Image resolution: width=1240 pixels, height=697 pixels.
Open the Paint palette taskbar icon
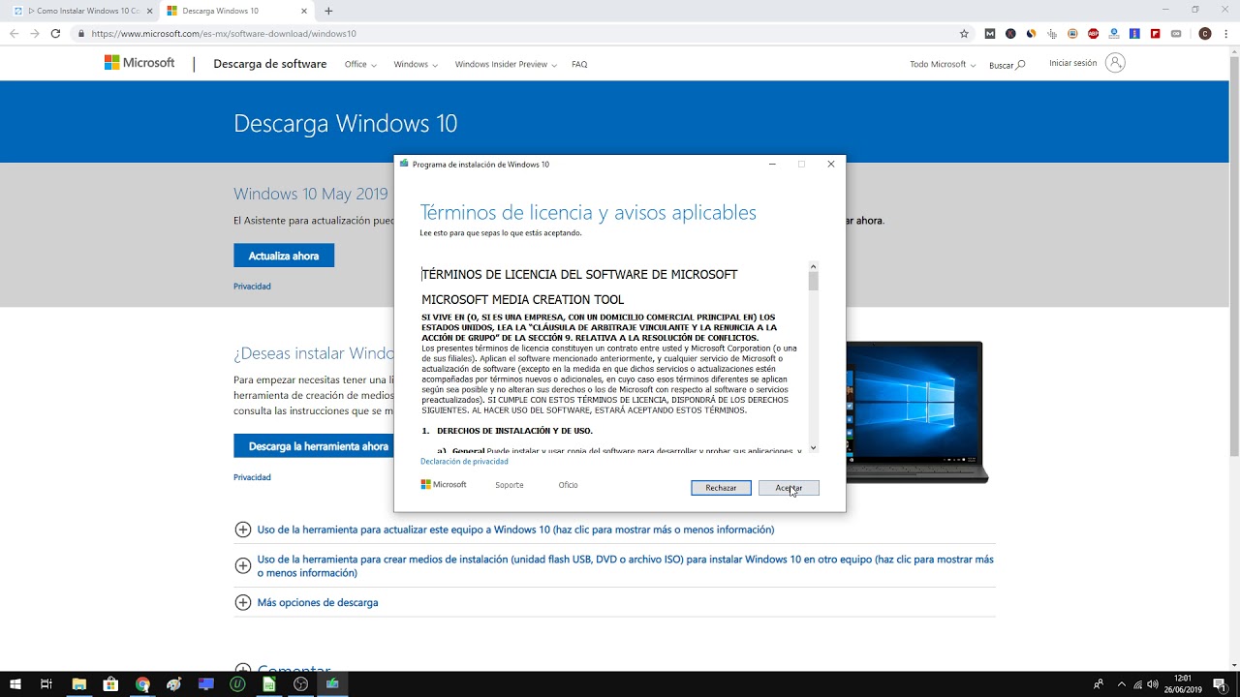tap(173, 684)
